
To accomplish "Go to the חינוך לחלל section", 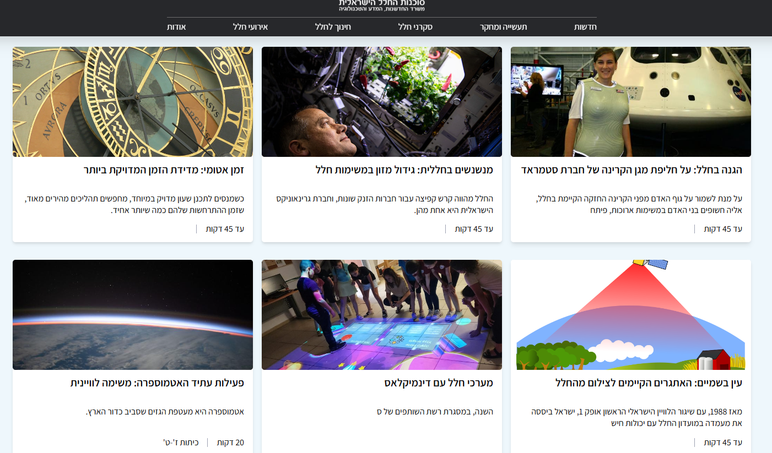I will pos(333,27).
